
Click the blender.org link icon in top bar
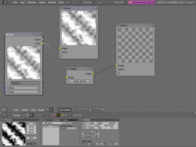pyautogui.click(x=130, y=2)
